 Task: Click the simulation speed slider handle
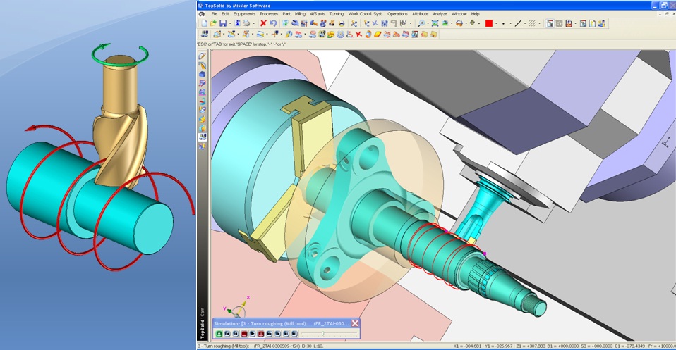coord(323,334)
